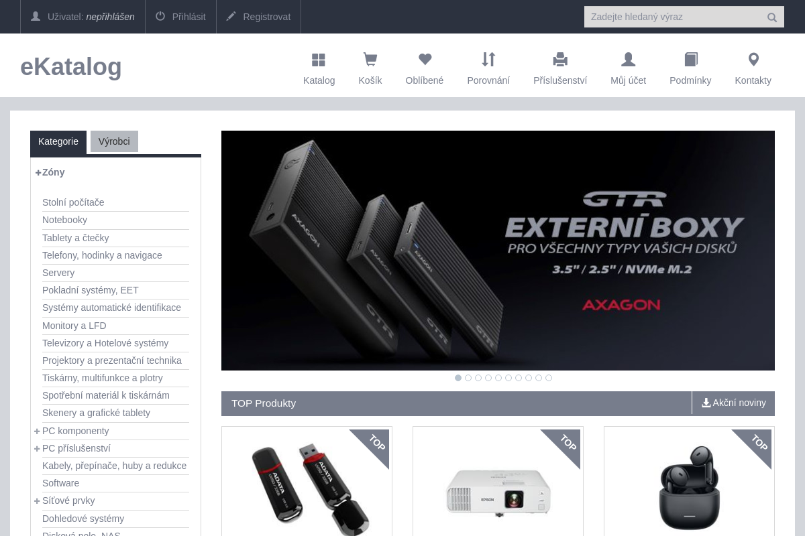The image size is (805, 536).
Task: Open Projektory a prezentační technika category
Action: coord(112,360)
